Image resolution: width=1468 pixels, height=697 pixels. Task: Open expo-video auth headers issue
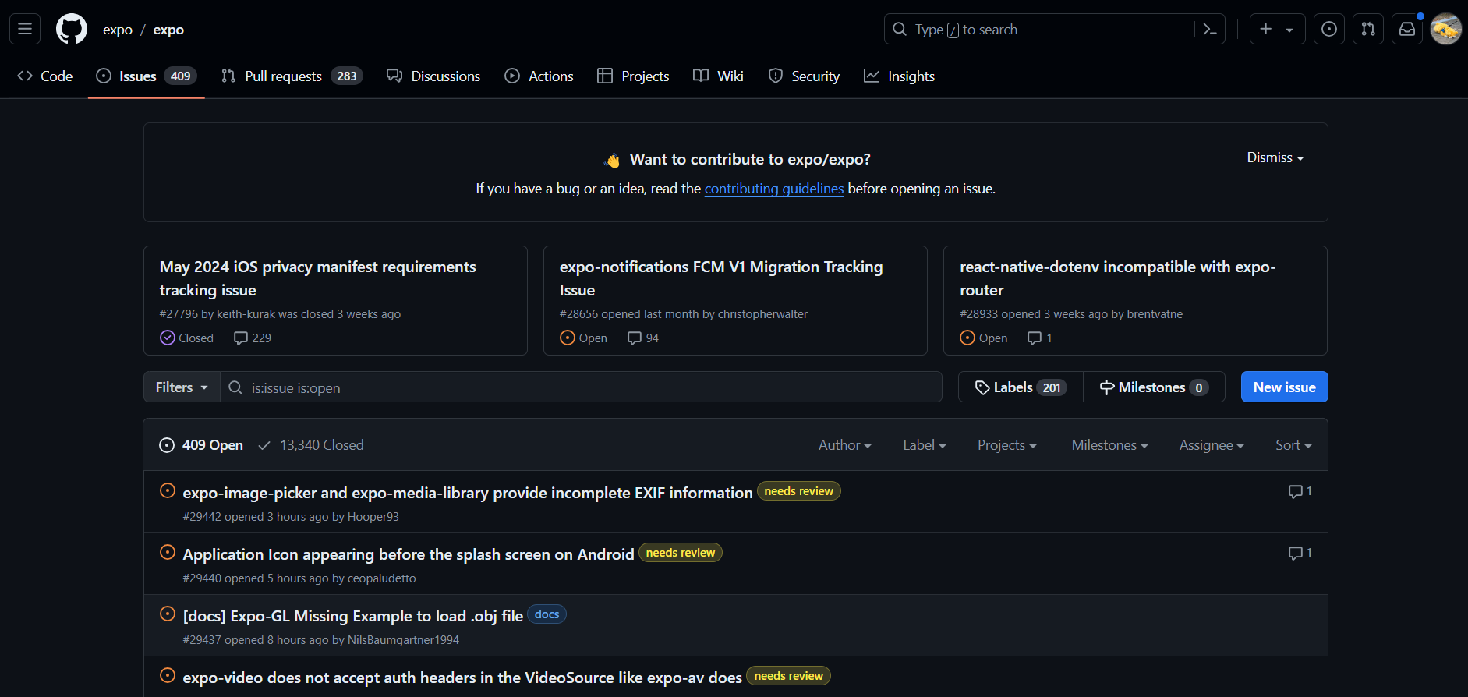[462, 678]
